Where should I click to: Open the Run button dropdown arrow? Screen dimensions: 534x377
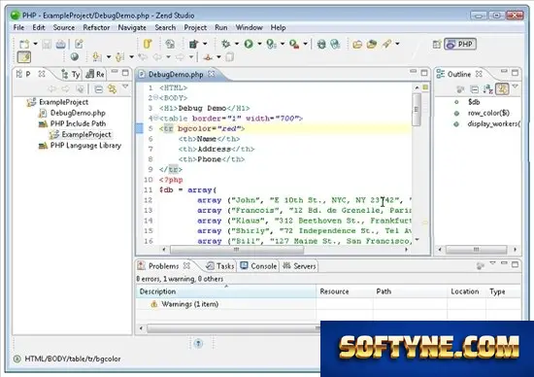click(x=259, y=44)
